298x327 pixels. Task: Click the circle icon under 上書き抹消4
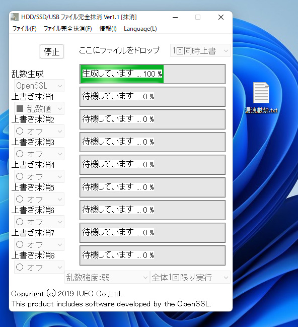point(20,177)
